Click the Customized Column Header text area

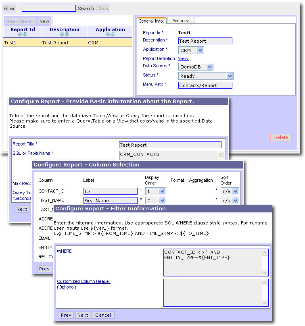click(216, 293)
